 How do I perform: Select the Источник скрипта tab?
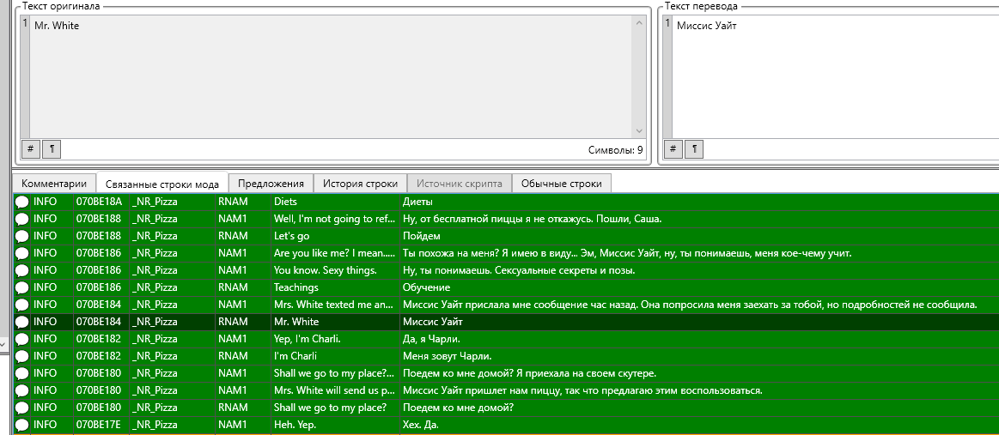[x=460, y=183]
